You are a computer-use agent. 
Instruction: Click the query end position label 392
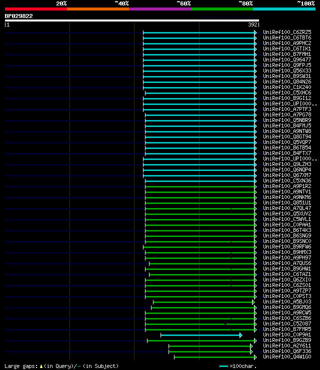point(252,25)
